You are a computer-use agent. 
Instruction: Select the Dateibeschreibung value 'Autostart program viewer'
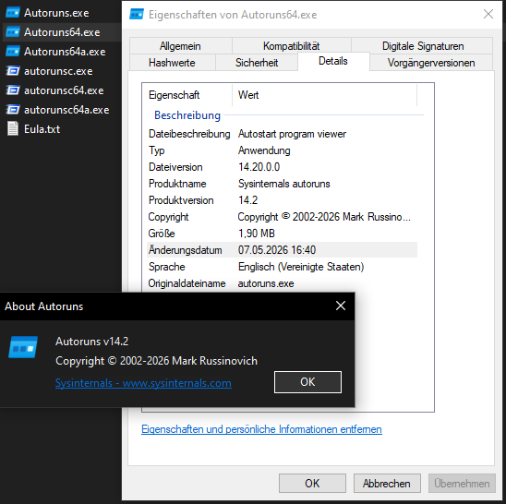pyautogui.click(x=292, y=134)
